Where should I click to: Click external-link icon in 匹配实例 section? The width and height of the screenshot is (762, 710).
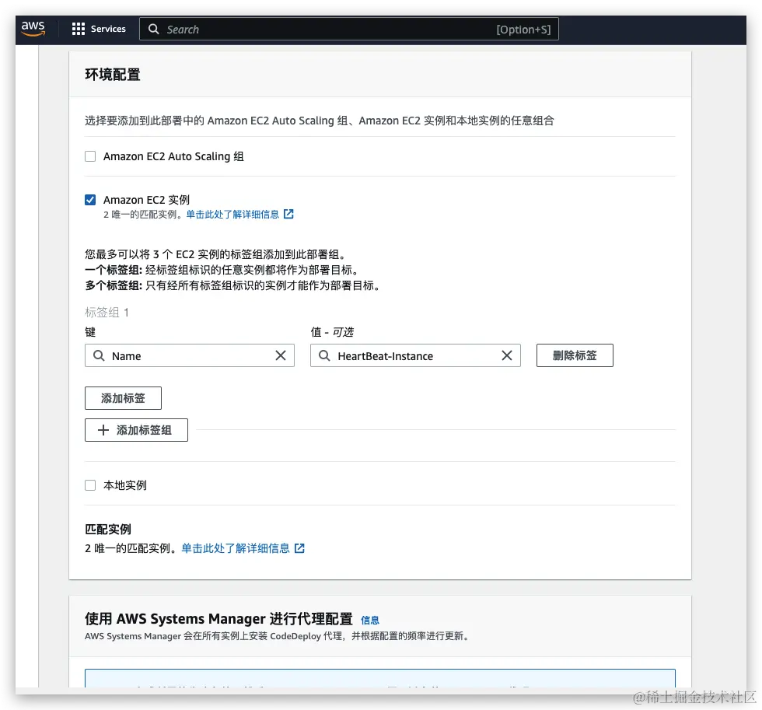pyautogui.click(x=300, y=548)
